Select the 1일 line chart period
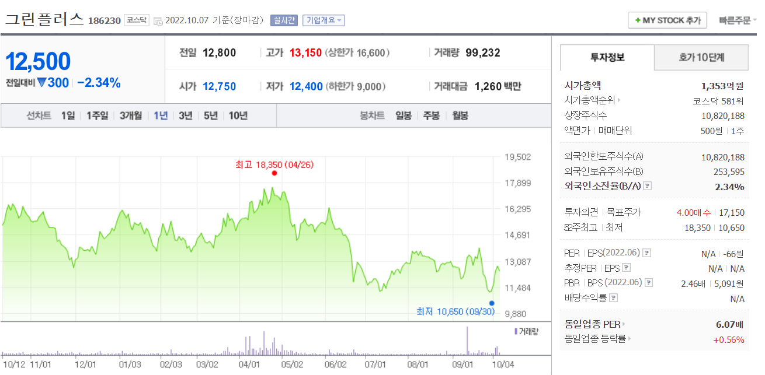 point(68,115)
